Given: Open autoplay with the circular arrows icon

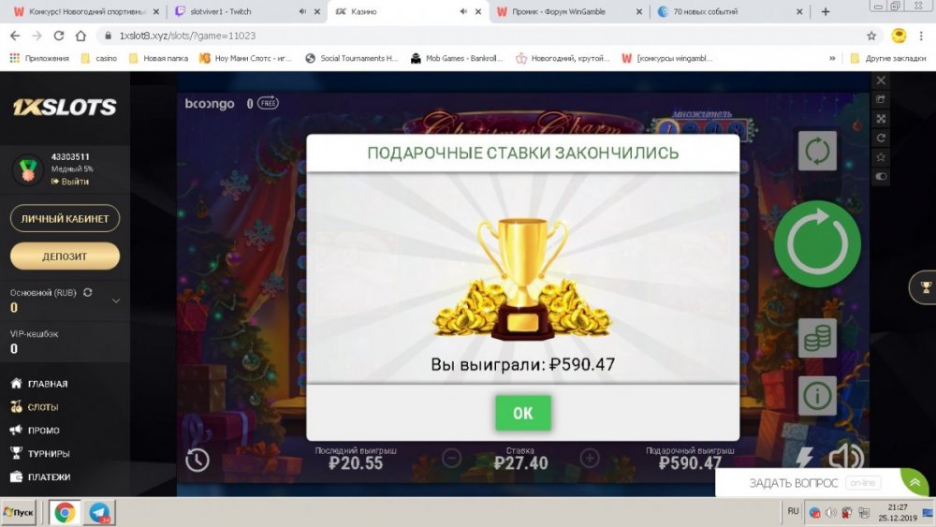Looking at the screenshot, I should (817, 151).
